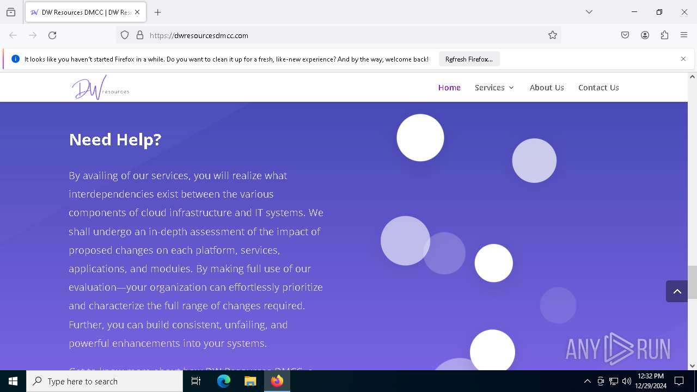Expand the Services dropdown menu
This screenshot has width=697, height=392.
494,87
